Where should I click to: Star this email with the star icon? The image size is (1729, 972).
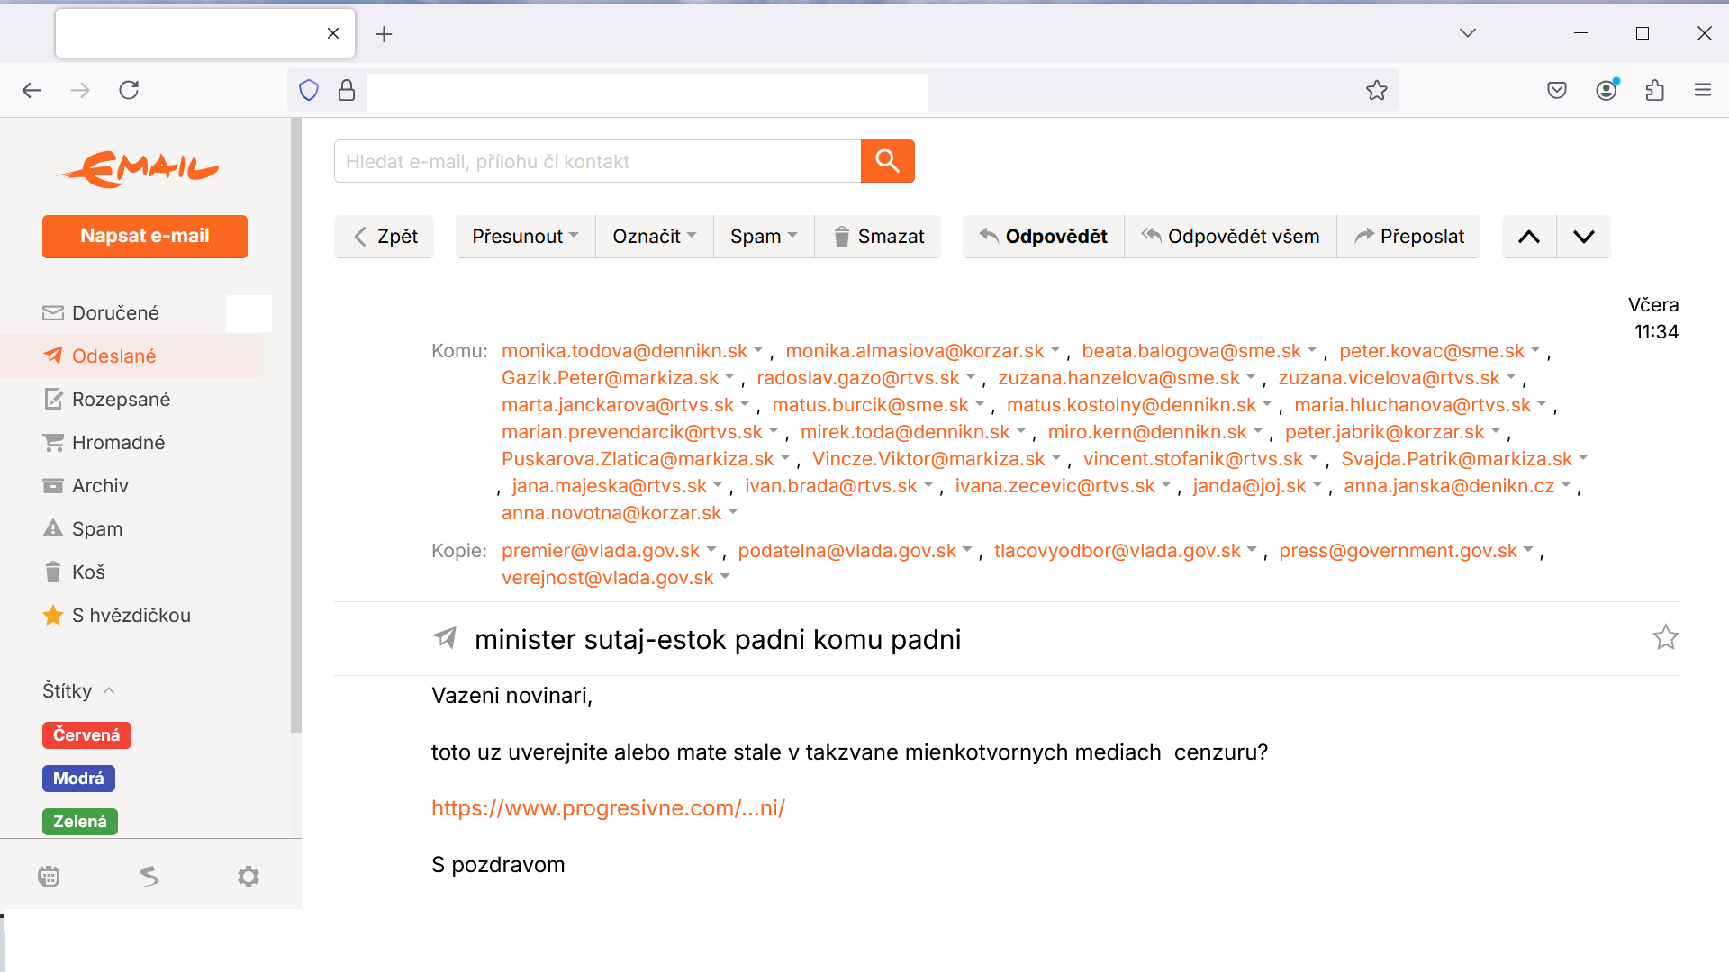(x=1665, y=638)
